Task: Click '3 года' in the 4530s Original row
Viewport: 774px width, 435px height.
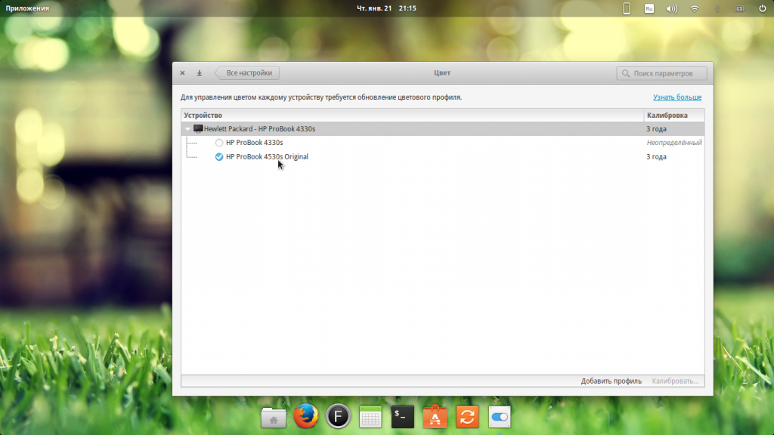Action: [x=657, y=157]
